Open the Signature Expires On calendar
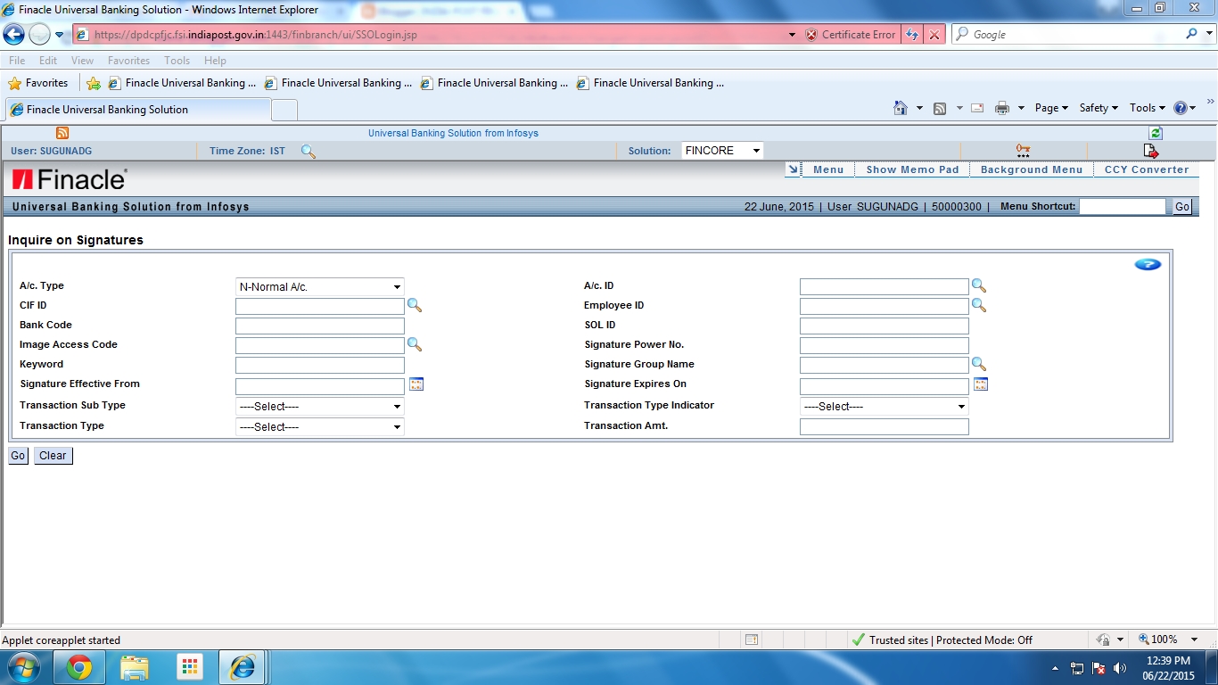Image resolution: width=1218 pixels, height=685 pixels. click(x=980, y=384)
